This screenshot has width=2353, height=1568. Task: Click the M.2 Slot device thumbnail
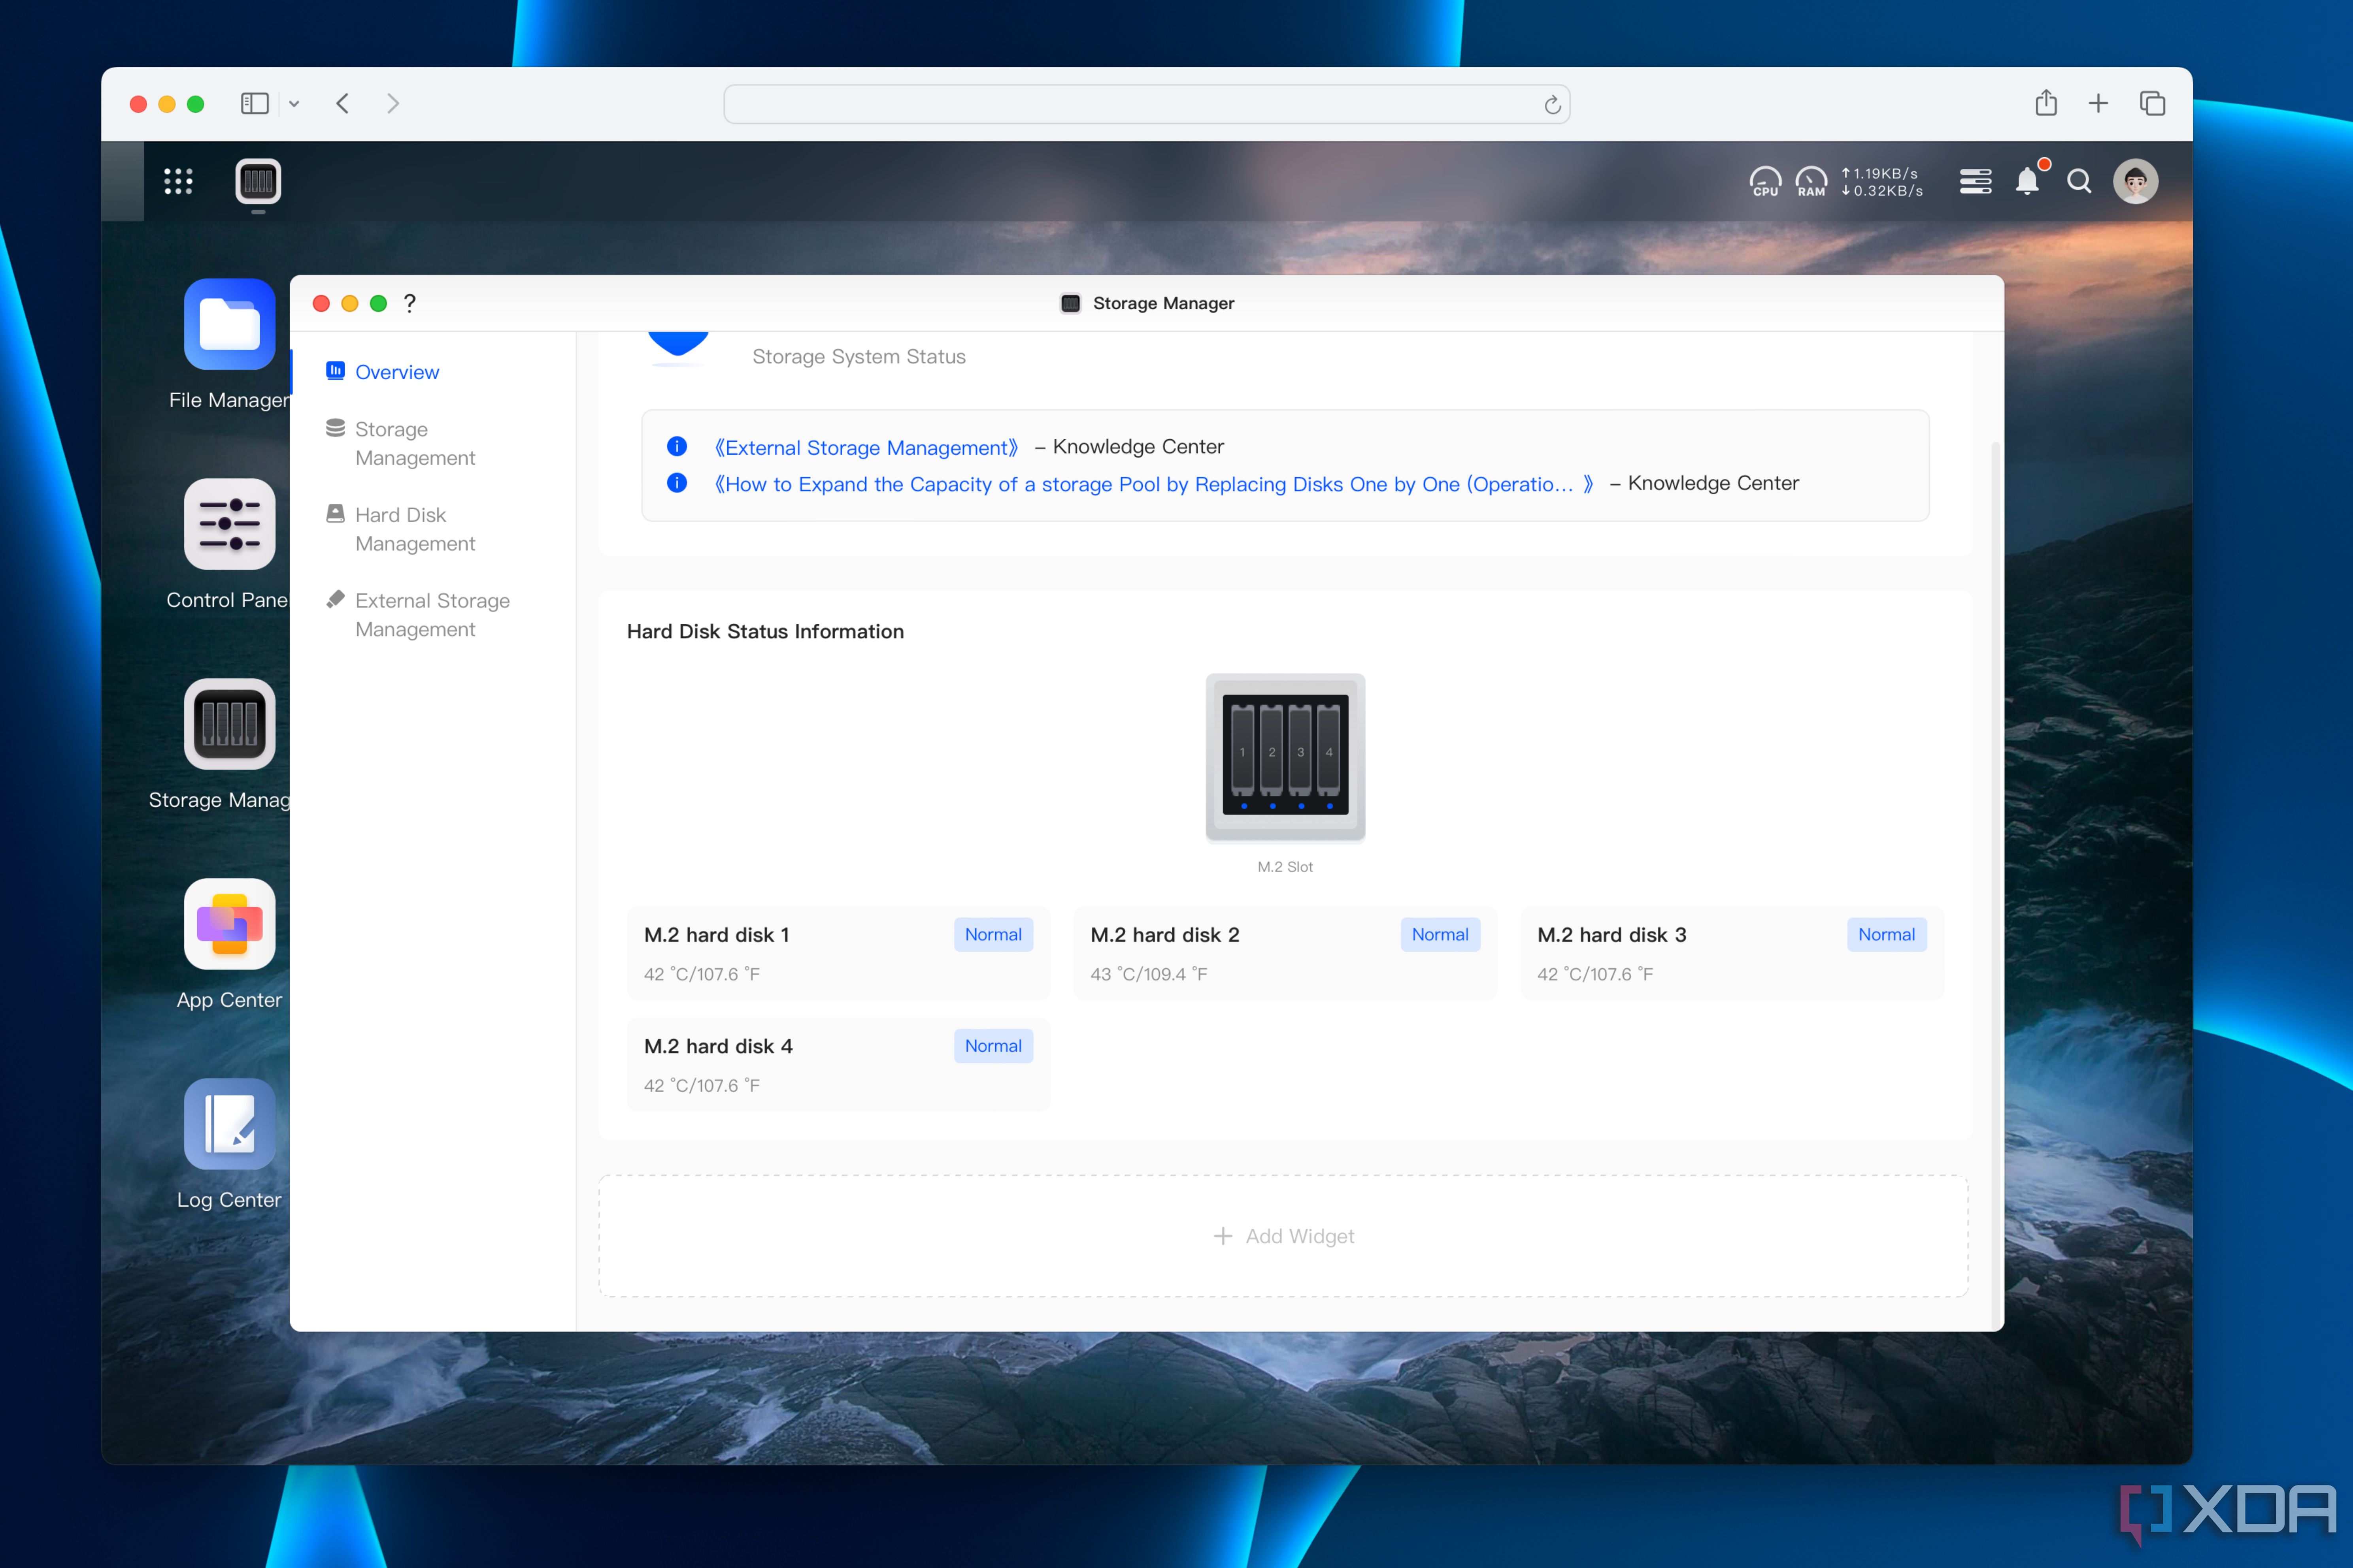click(x=1285, y=756)
